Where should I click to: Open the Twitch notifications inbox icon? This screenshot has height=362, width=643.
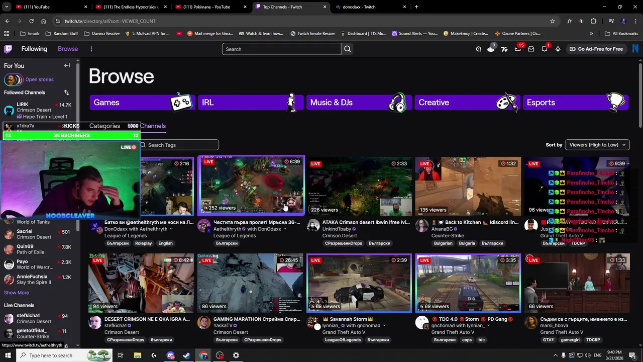(x=531, y=49)
